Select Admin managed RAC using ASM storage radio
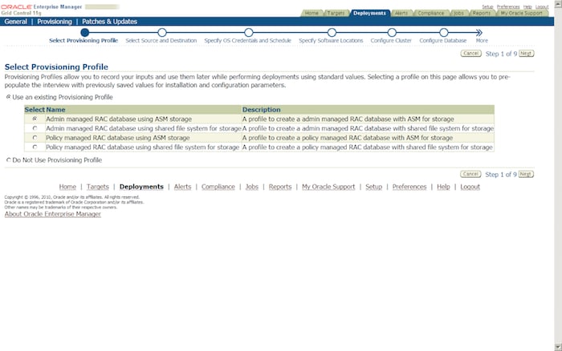The image size is (562, 351). pos(35,119)
